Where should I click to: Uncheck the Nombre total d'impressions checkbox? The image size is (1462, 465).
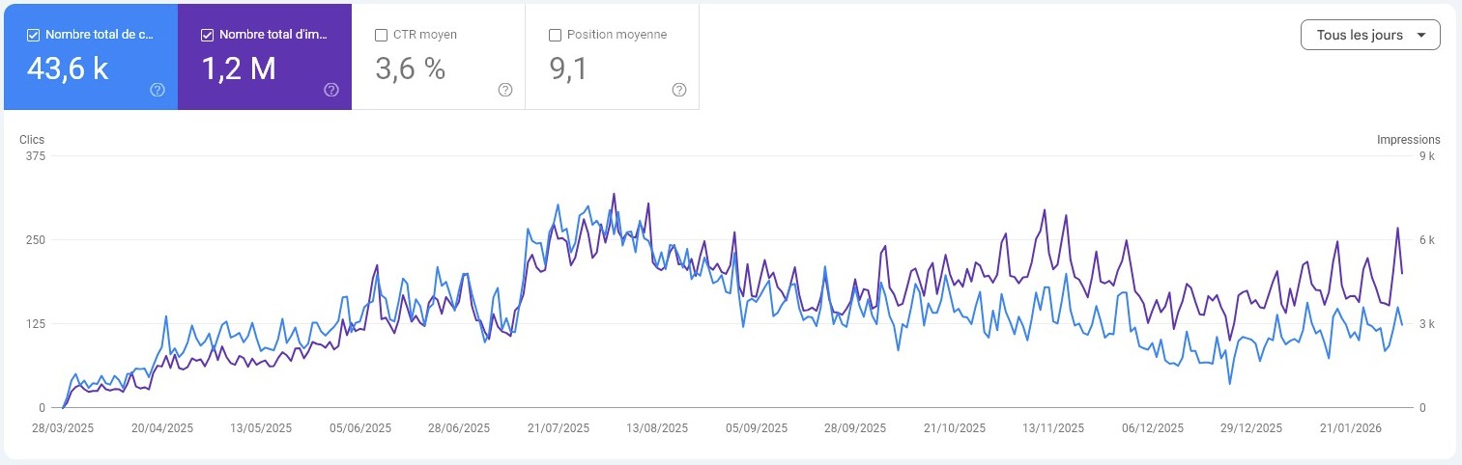coord(207,35)
